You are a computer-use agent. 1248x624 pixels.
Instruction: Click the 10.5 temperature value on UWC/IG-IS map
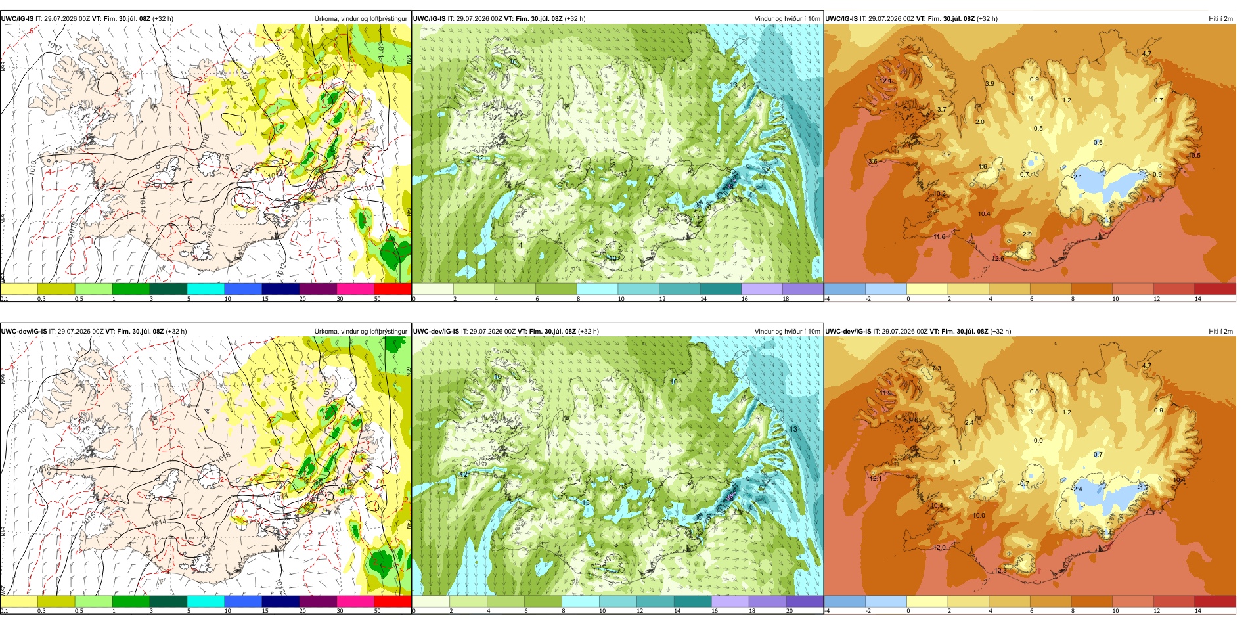[1194, 156]
